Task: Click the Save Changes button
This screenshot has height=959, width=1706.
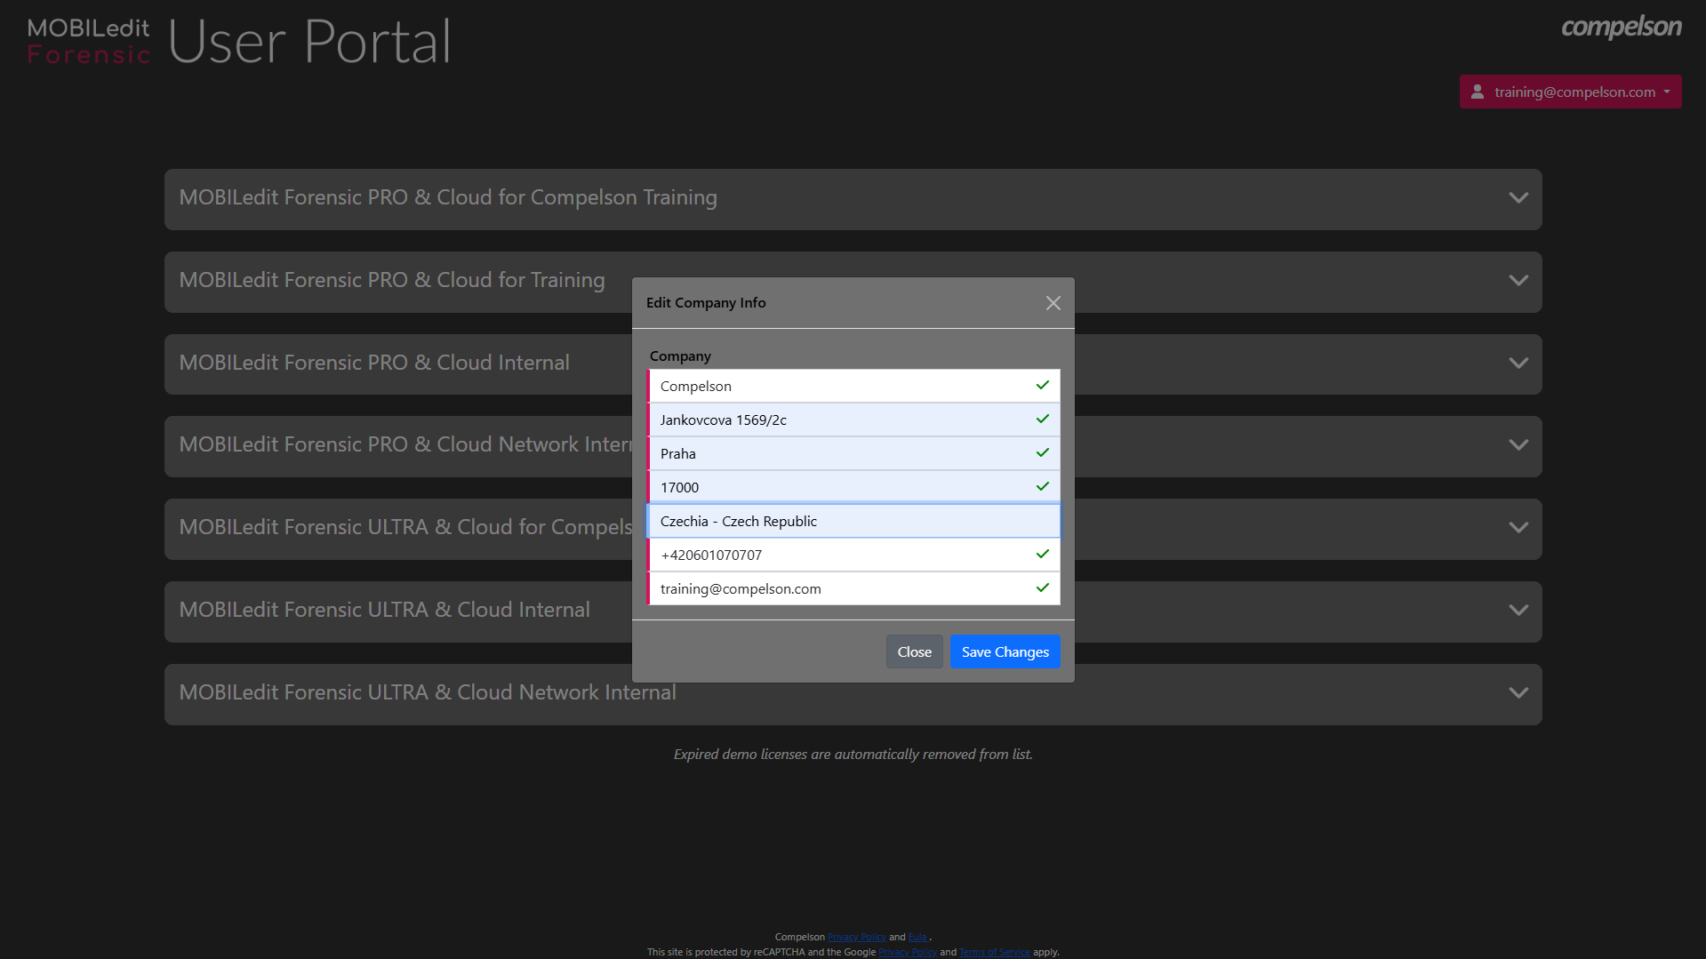Action: point(1005,651)
